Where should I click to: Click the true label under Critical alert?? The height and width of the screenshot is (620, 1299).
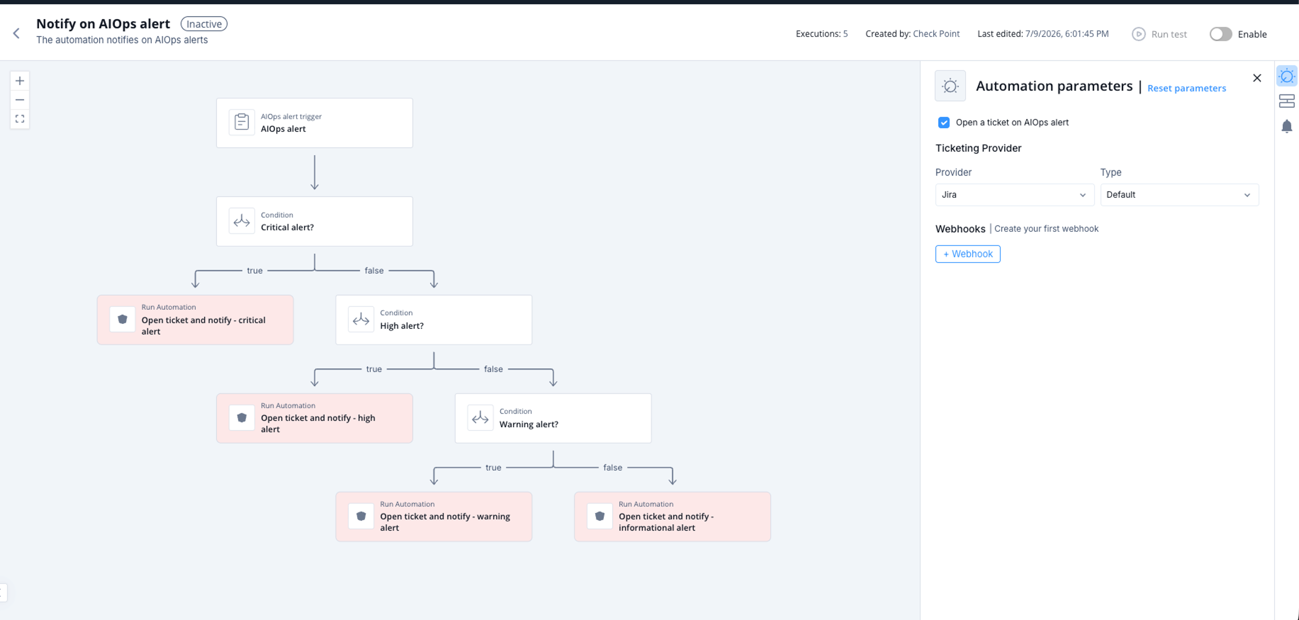pyautogui.click(x=254, y=271)
